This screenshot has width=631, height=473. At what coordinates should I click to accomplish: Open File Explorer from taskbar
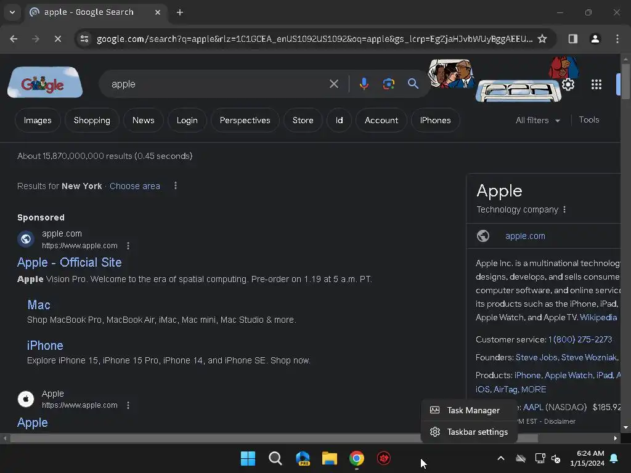[329, 458]
